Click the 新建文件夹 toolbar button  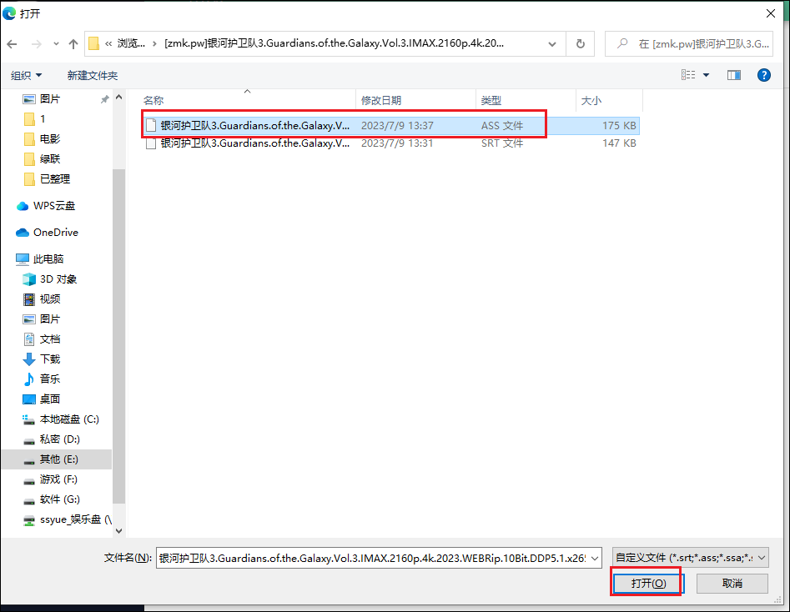click(93, 75)
